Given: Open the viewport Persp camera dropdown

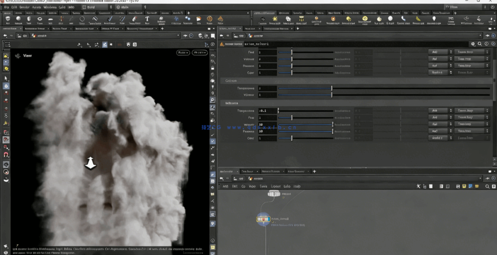Looking at the screenshot, I should (x=183, y=52).
